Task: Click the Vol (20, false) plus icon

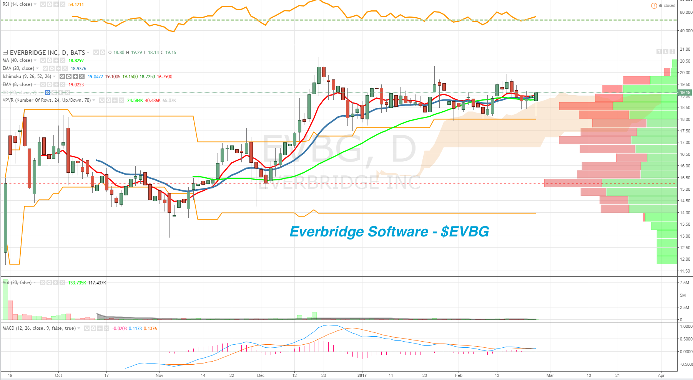Action: click(56, 283)
